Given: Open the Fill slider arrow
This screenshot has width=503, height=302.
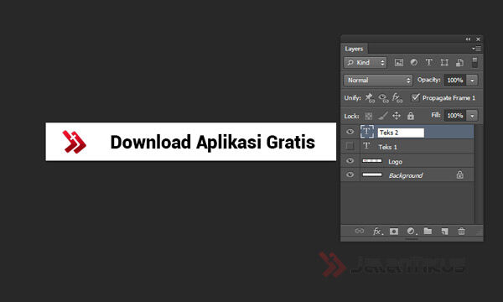Looking at the screenshot, I should pyautogui.click(x=472, y=116).
